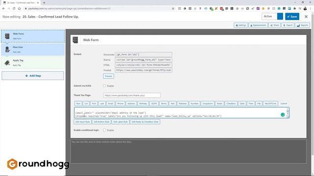Open a new browser tab

44,3
